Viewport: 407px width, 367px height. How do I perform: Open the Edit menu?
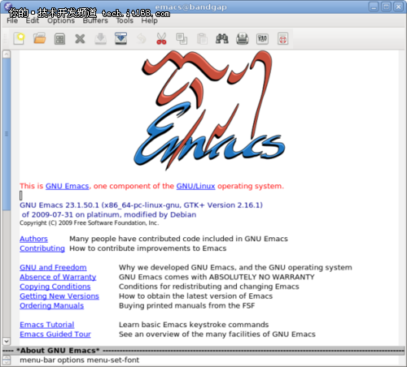[x=33, y=20]
